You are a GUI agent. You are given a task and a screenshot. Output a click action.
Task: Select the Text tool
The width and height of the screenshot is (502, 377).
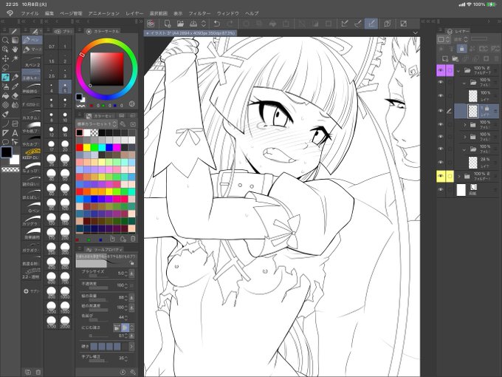15,133
